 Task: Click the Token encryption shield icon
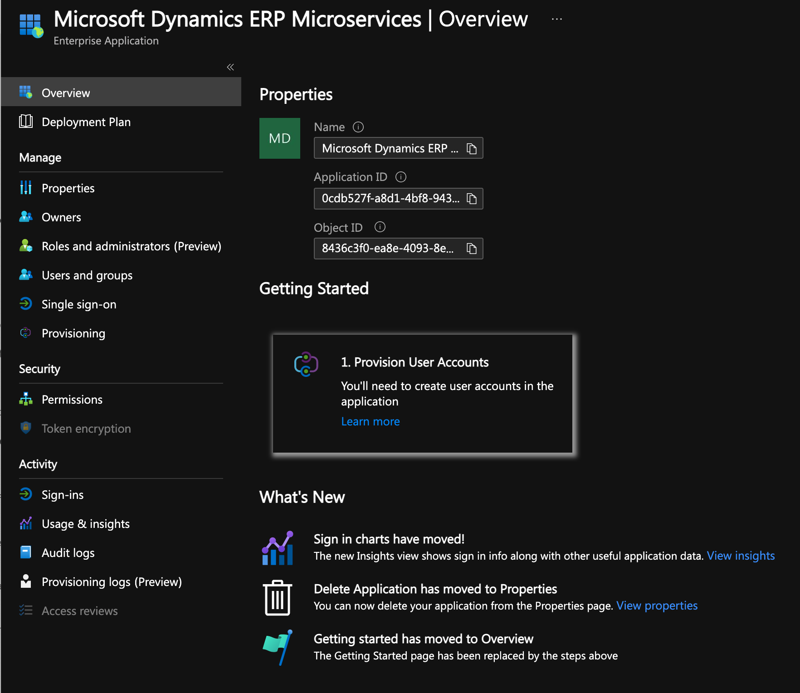tap(26, 428)
